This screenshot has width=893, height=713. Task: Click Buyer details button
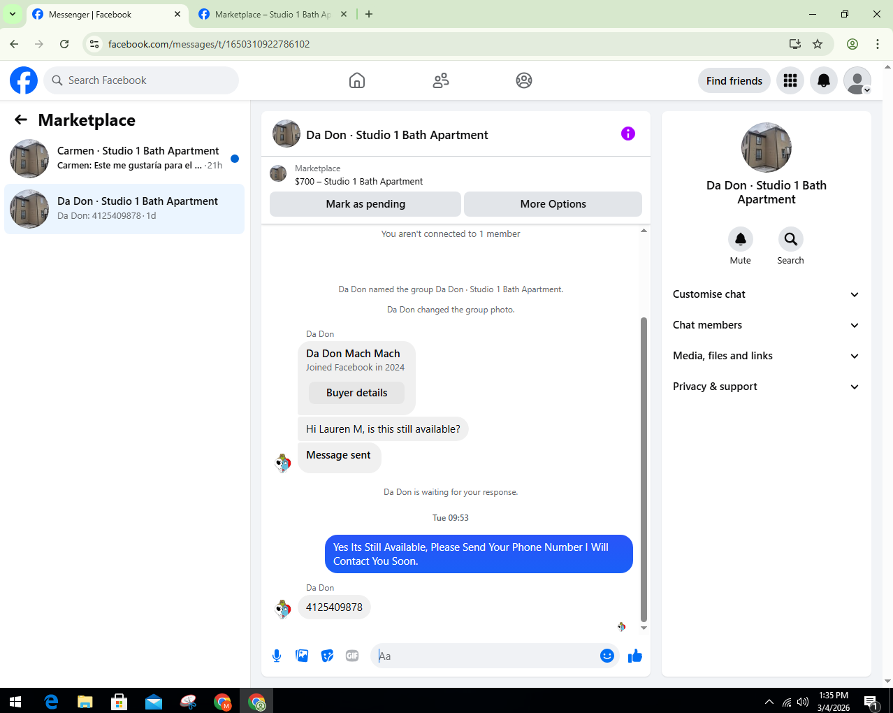pyautogui.click(x=356, y=393)
